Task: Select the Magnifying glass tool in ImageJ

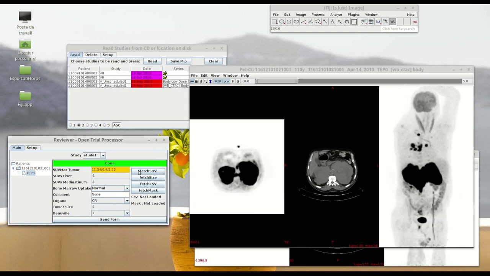Action: [340, 21]
